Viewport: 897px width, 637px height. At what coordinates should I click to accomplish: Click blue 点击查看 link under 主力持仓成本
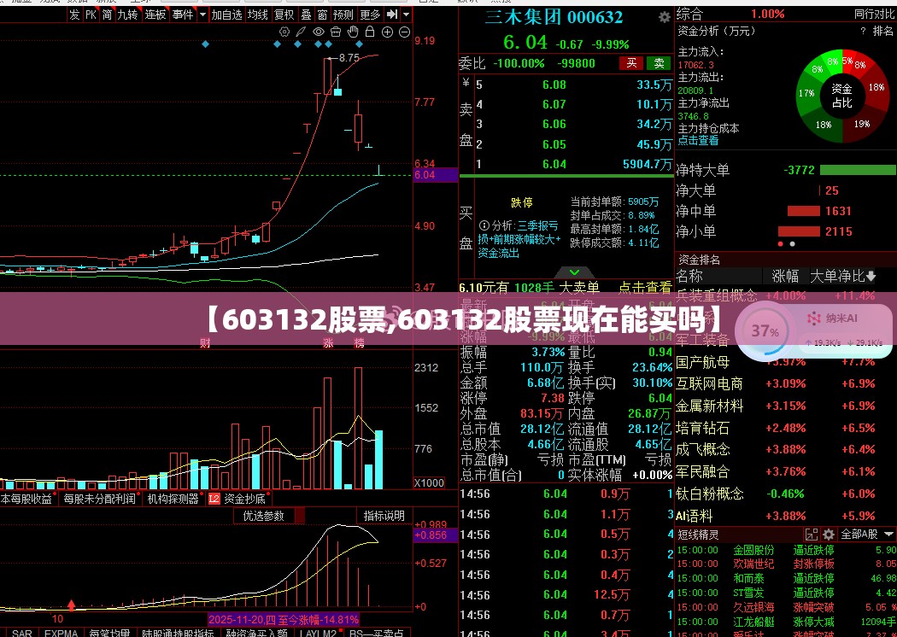[x=699, y=140]
